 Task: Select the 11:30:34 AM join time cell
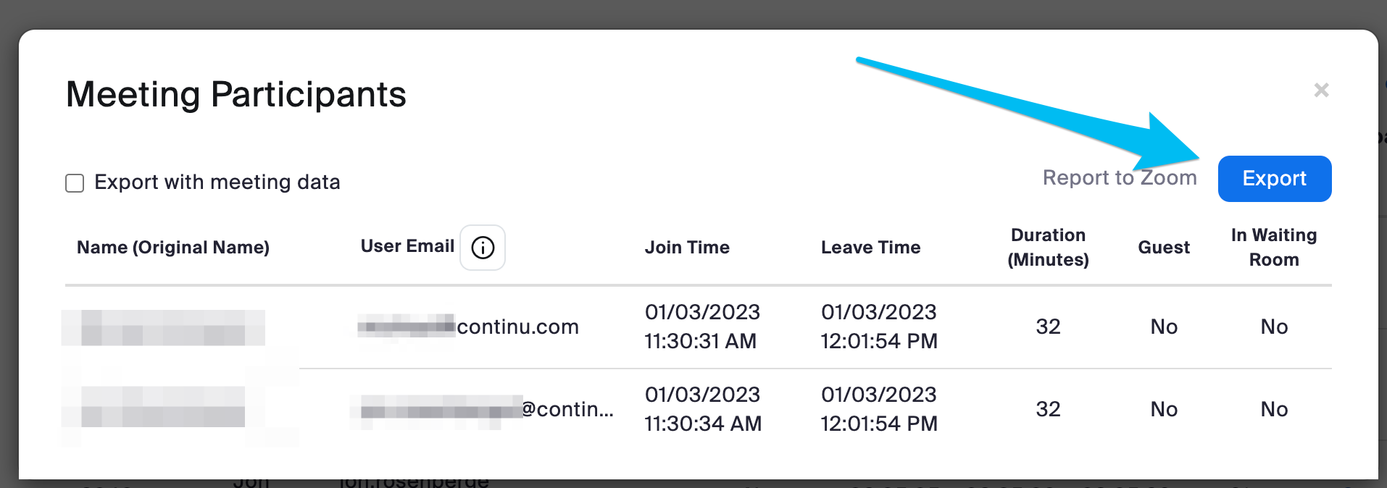point(703,409)
